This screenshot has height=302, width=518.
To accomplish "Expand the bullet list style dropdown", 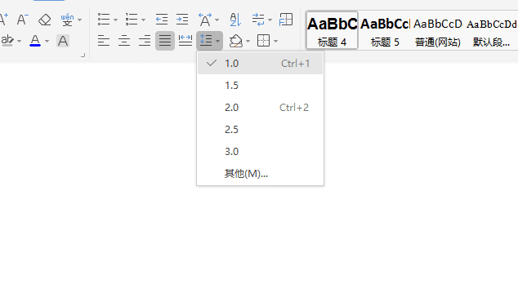I will (115, 20).
